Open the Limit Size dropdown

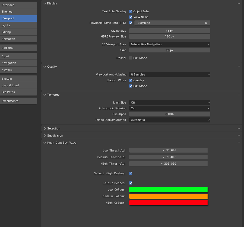pos(170,102)
